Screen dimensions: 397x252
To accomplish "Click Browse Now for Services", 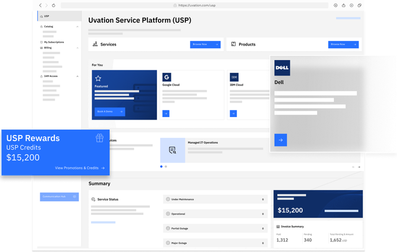I will pyautogui.click(x=205, y=44).
